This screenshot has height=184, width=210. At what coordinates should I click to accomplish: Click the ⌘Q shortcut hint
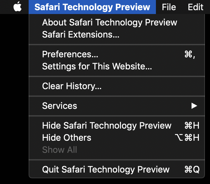(x=192, y=169)
